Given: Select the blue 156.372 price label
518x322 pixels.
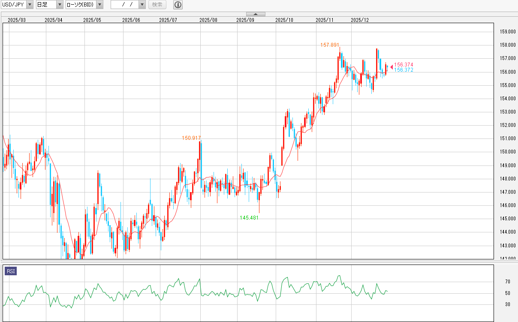Looking at the screenshot, I should point(404,70).
